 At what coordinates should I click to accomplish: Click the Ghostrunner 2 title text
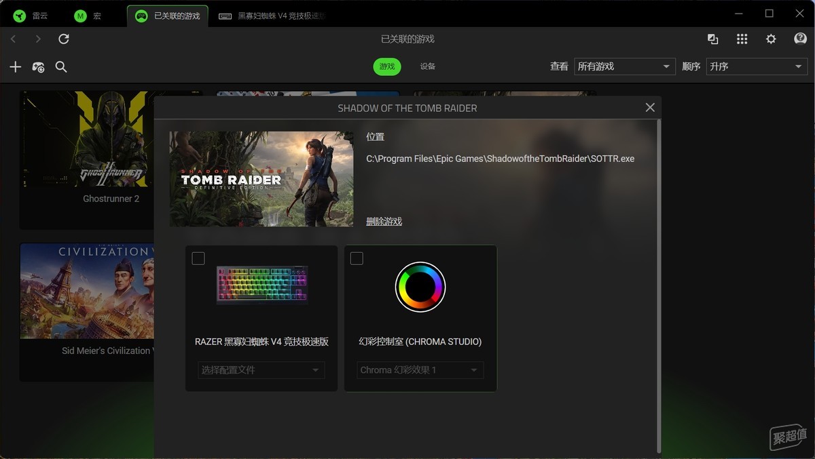pyautogui.click(x=111, y=199)
